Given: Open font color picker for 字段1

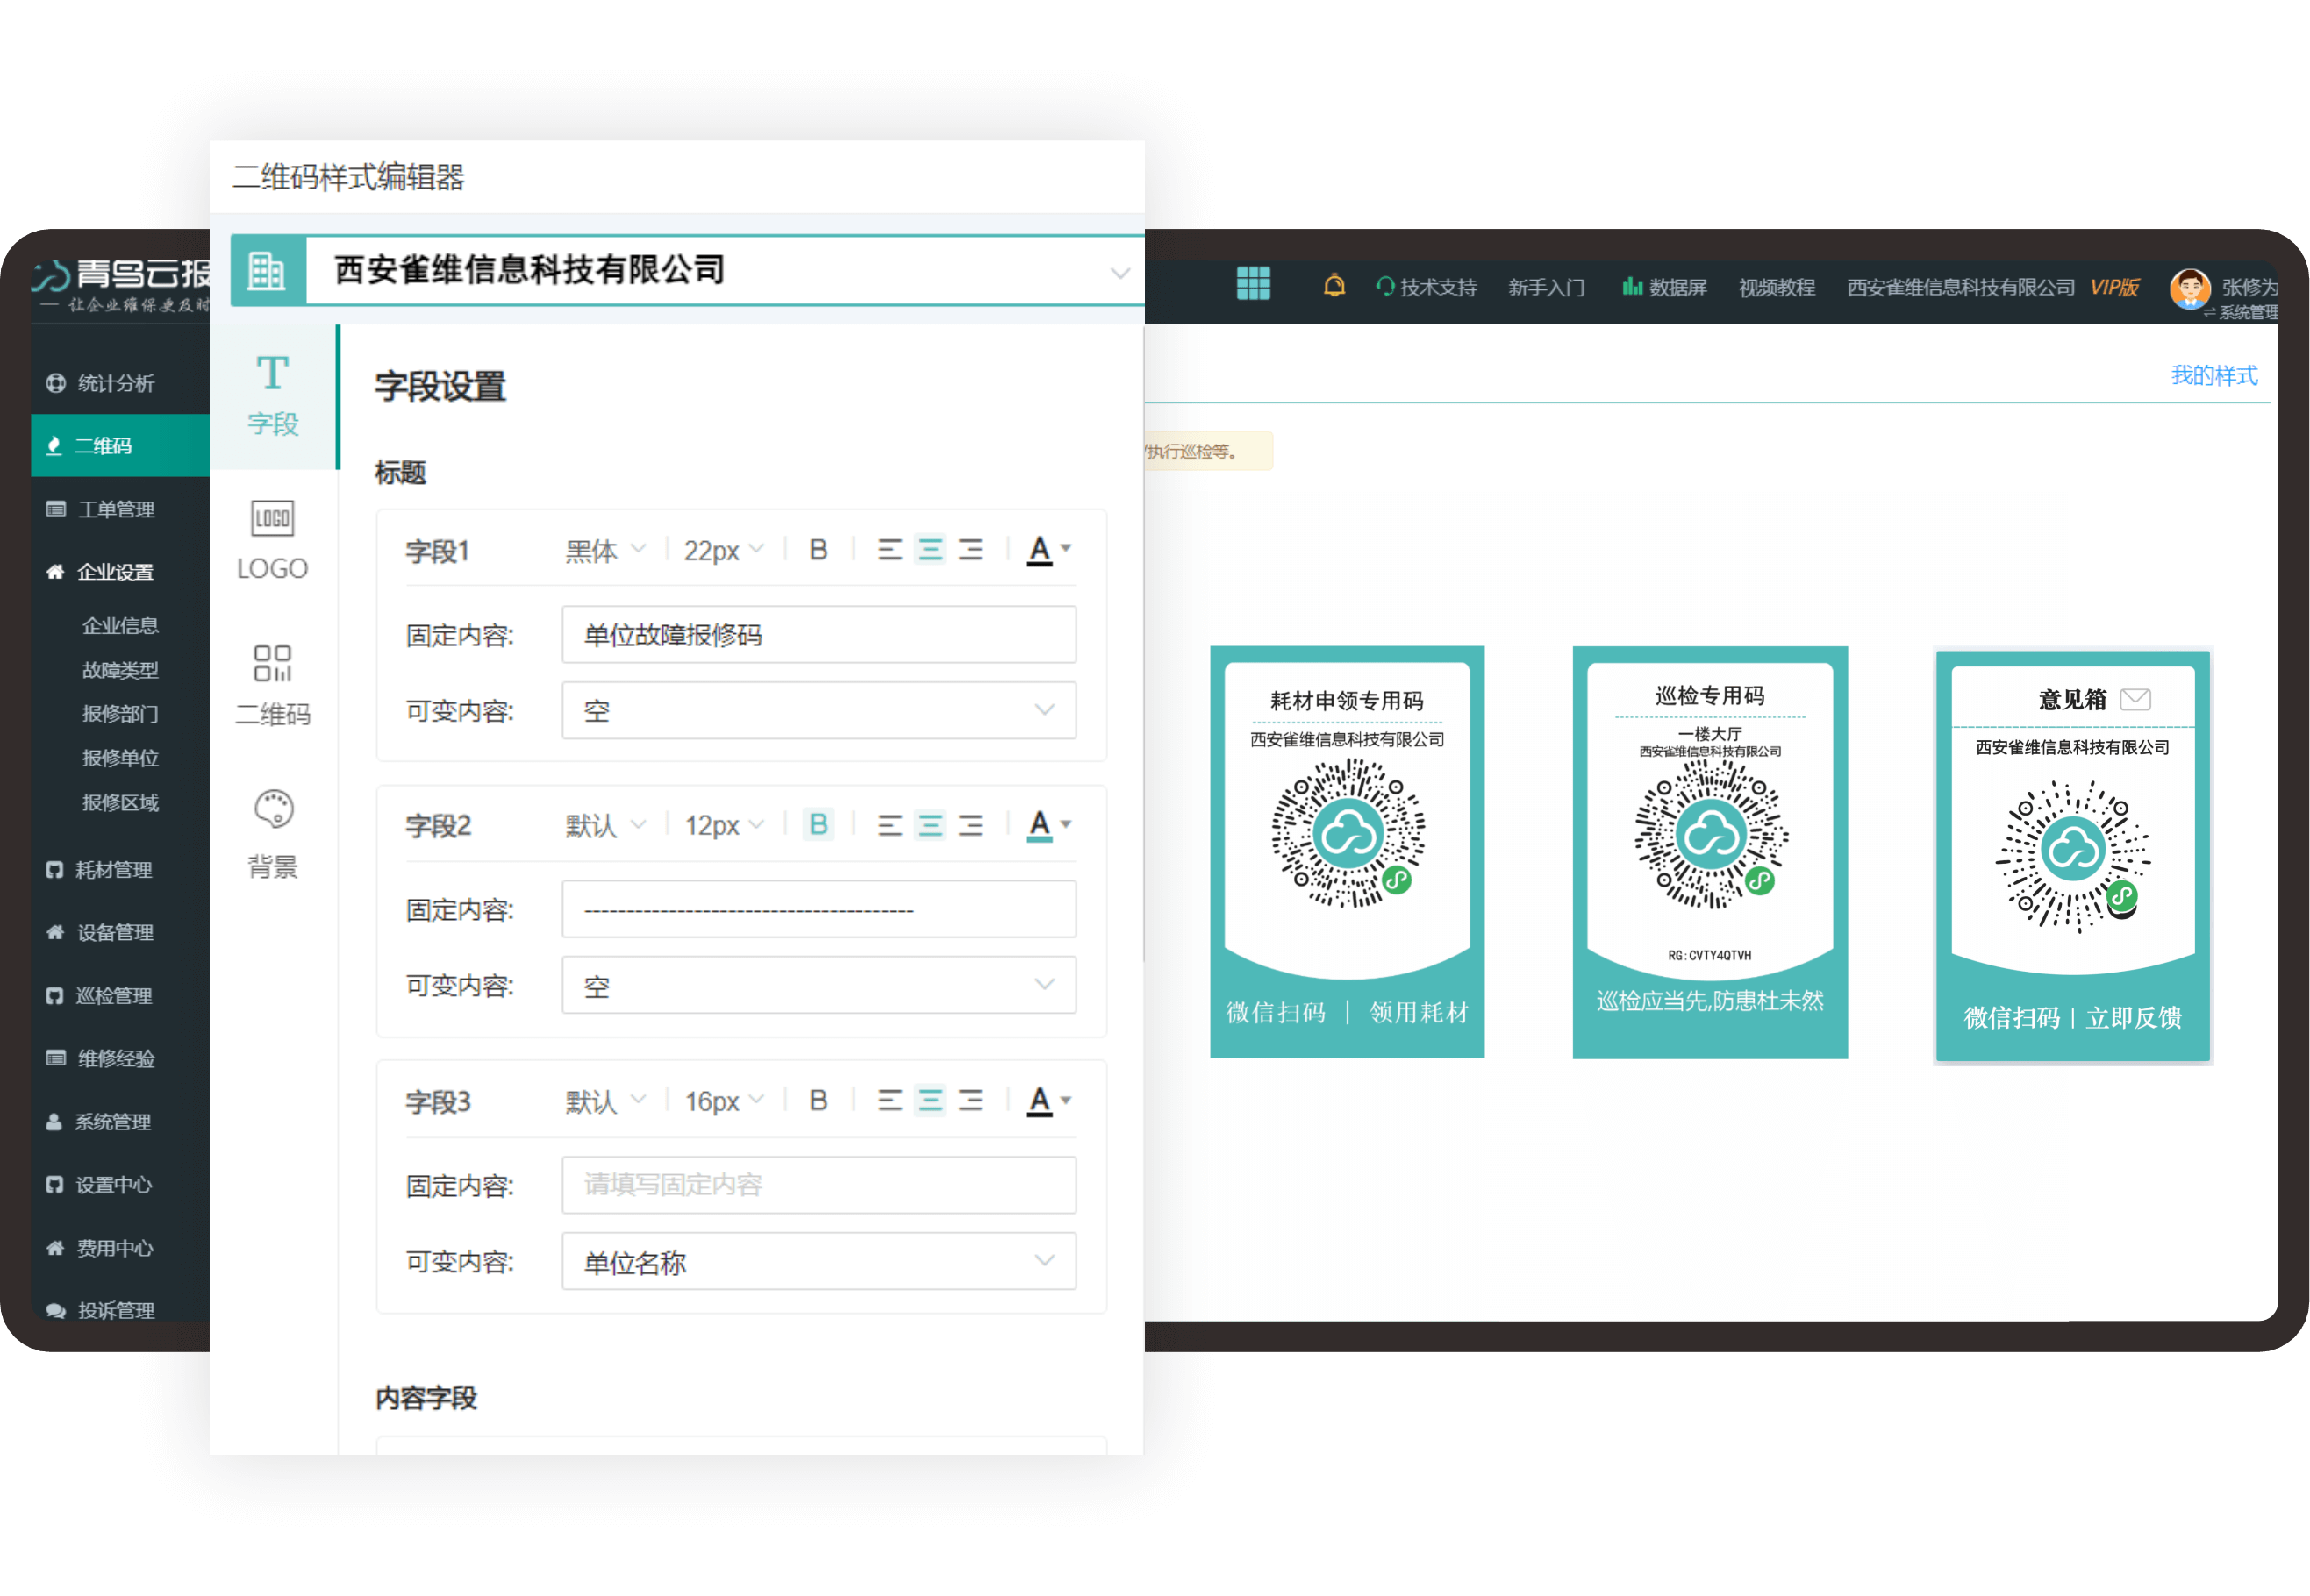Looking at the screenshot, I should [1048, 550].
